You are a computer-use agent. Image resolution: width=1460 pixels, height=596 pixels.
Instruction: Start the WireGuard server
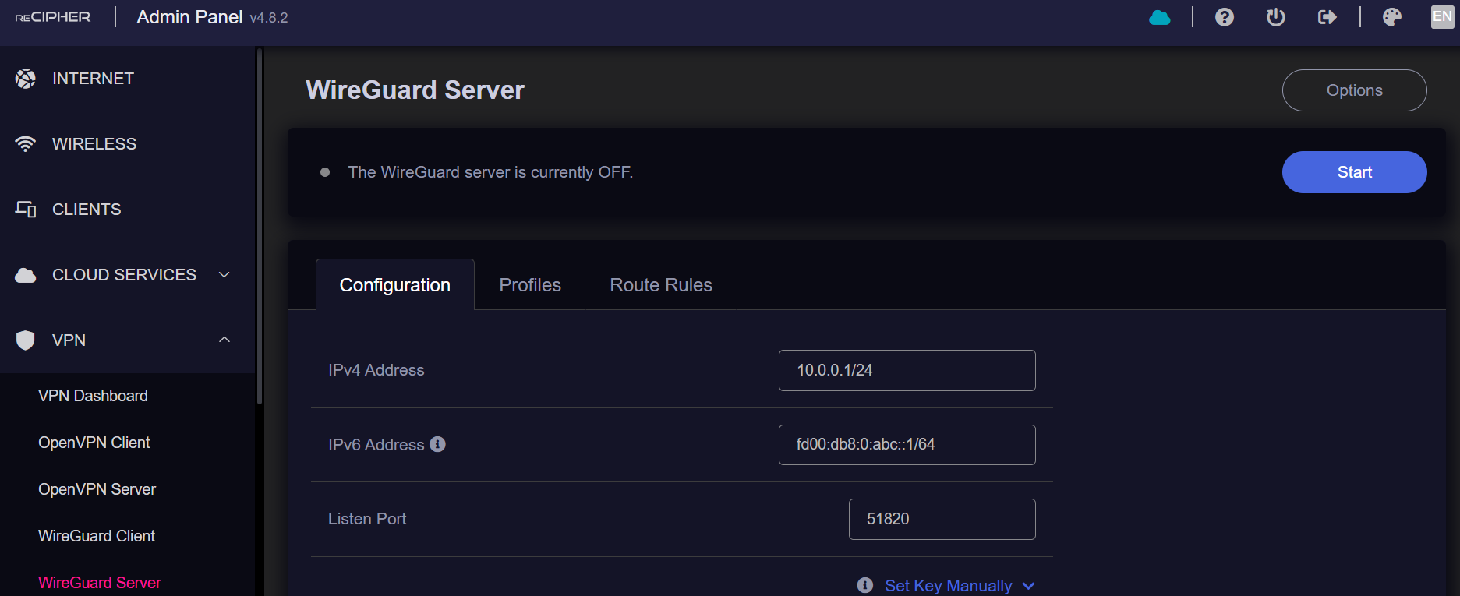[x=1354, y=172]
